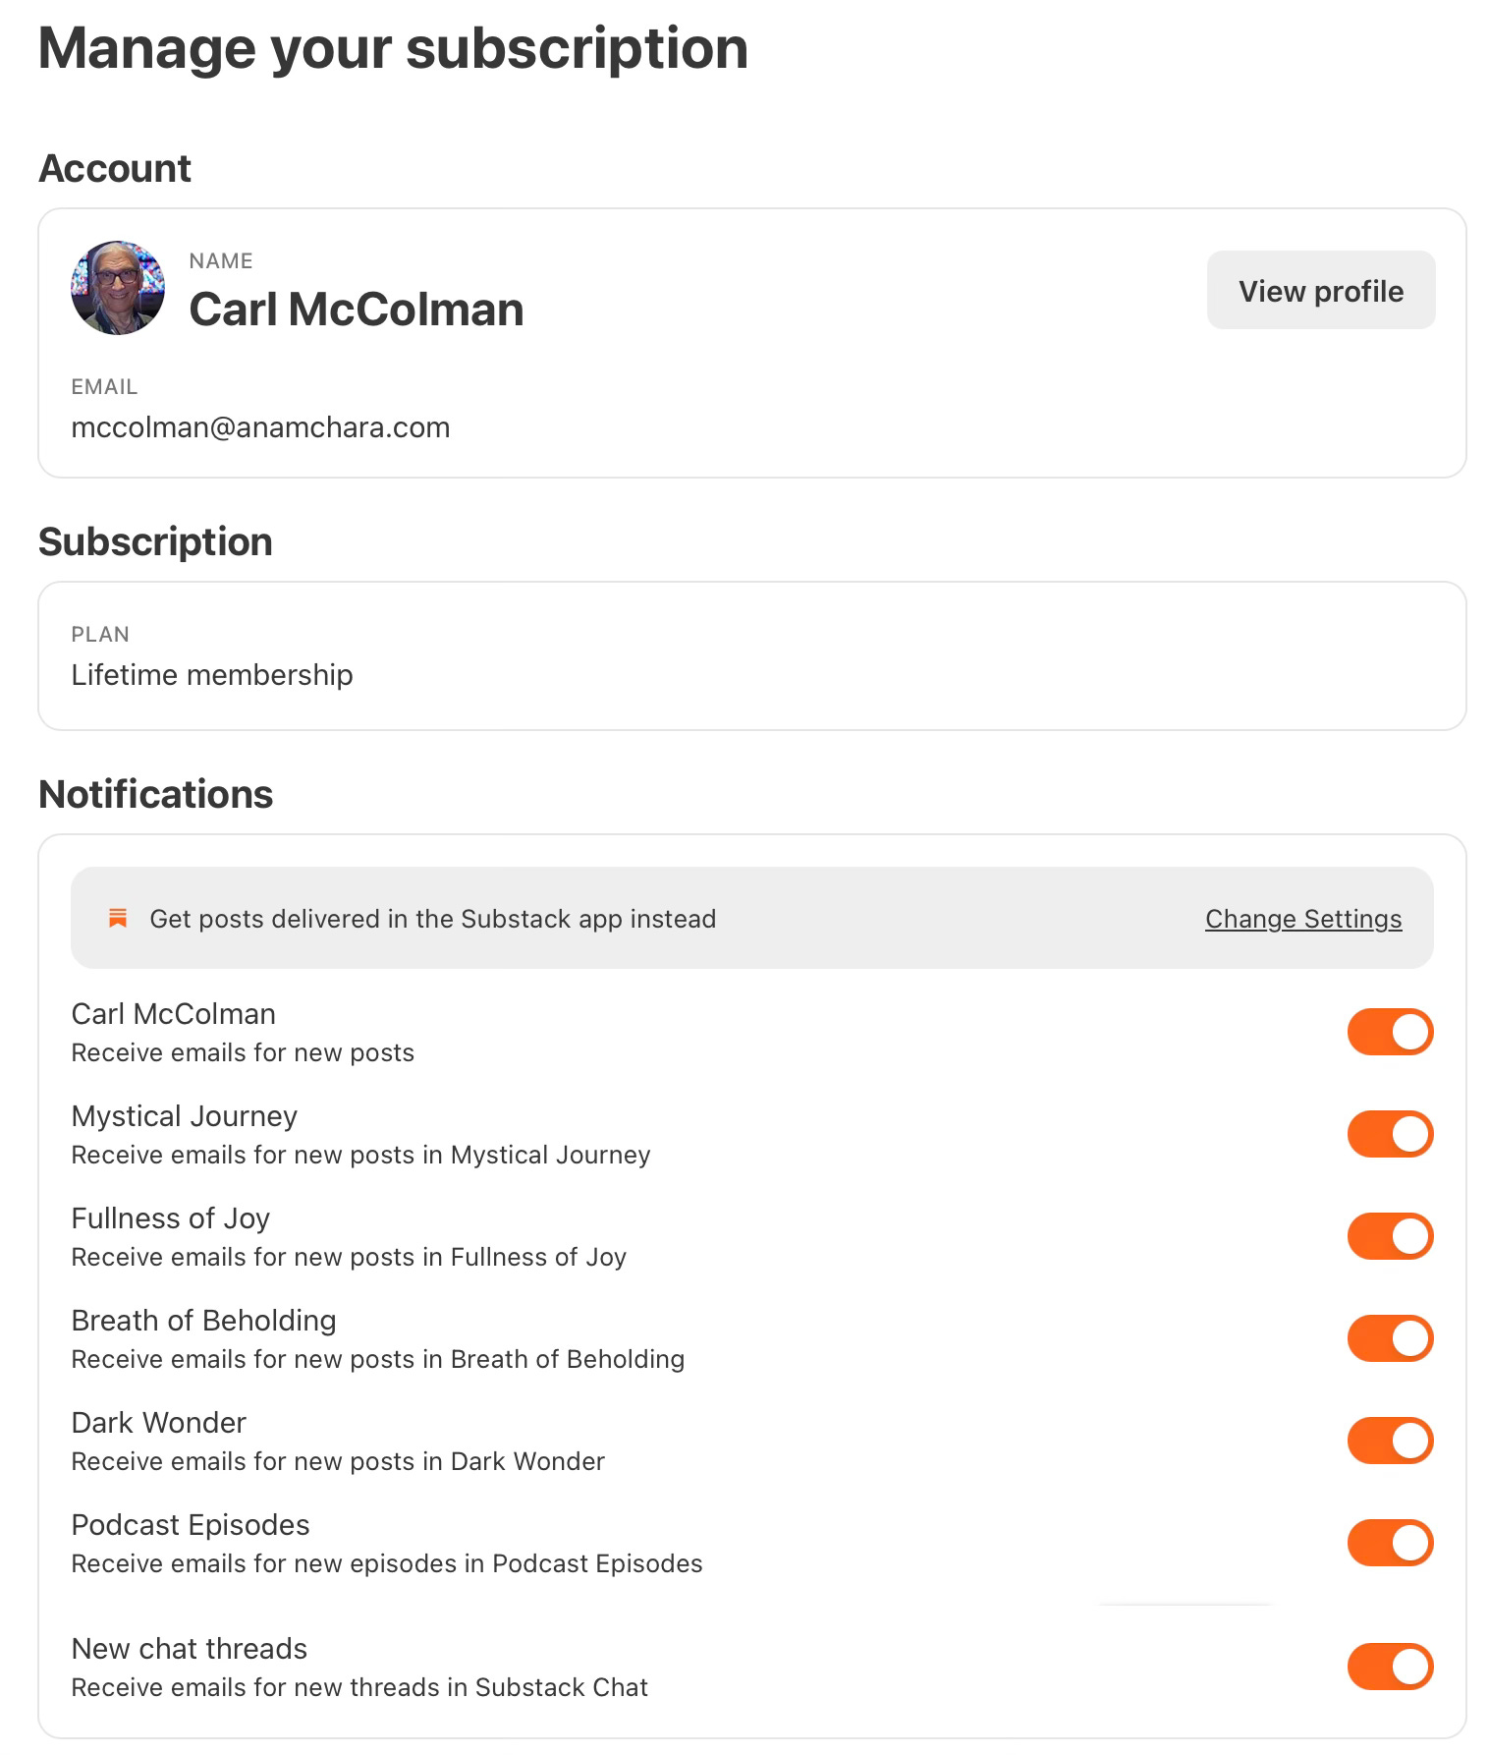Click the Carl McColman profile avatar
The width and height of the screenshot is (1489, 1755).
[118, 288]
